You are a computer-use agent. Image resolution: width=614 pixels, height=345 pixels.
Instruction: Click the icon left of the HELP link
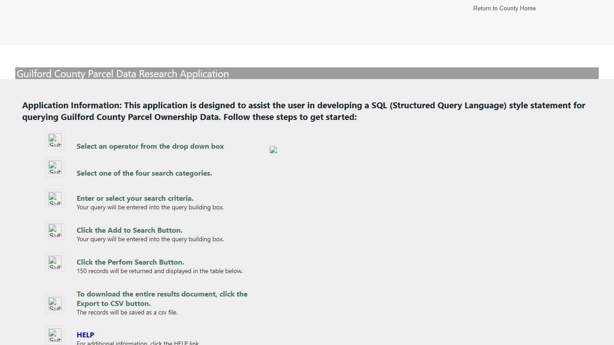pyautogui.click(x=55, y=335)
